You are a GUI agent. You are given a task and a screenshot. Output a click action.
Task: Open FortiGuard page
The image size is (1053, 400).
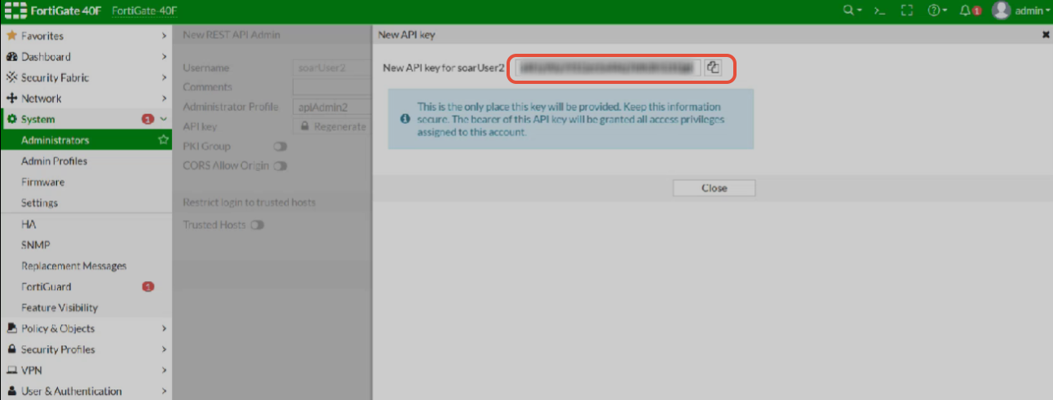point(86,287)
